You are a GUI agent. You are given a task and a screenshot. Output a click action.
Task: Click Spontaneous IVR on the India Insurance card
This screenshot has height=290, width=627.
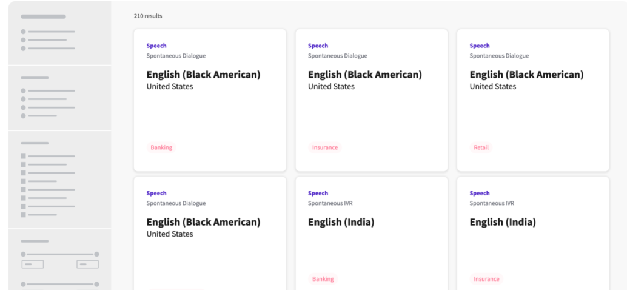[491, 203]
